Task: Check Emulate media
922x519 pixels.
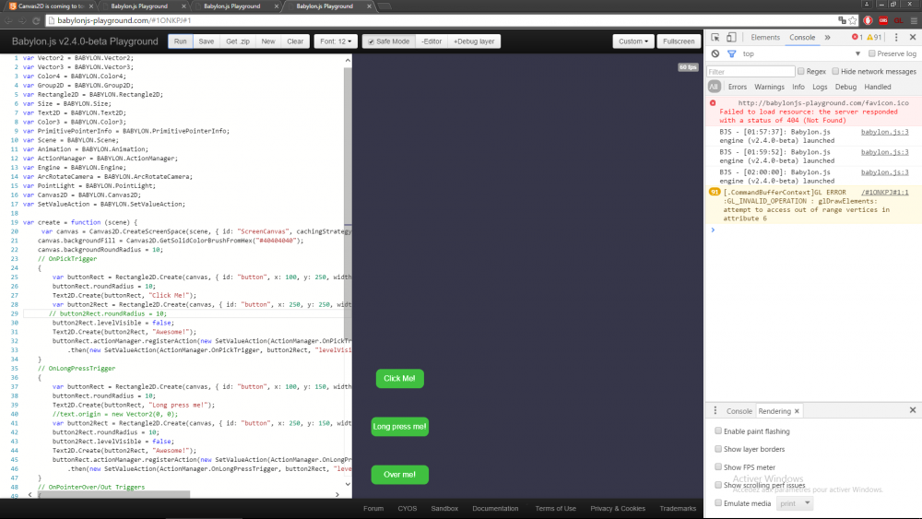Action: pos(718,503)
